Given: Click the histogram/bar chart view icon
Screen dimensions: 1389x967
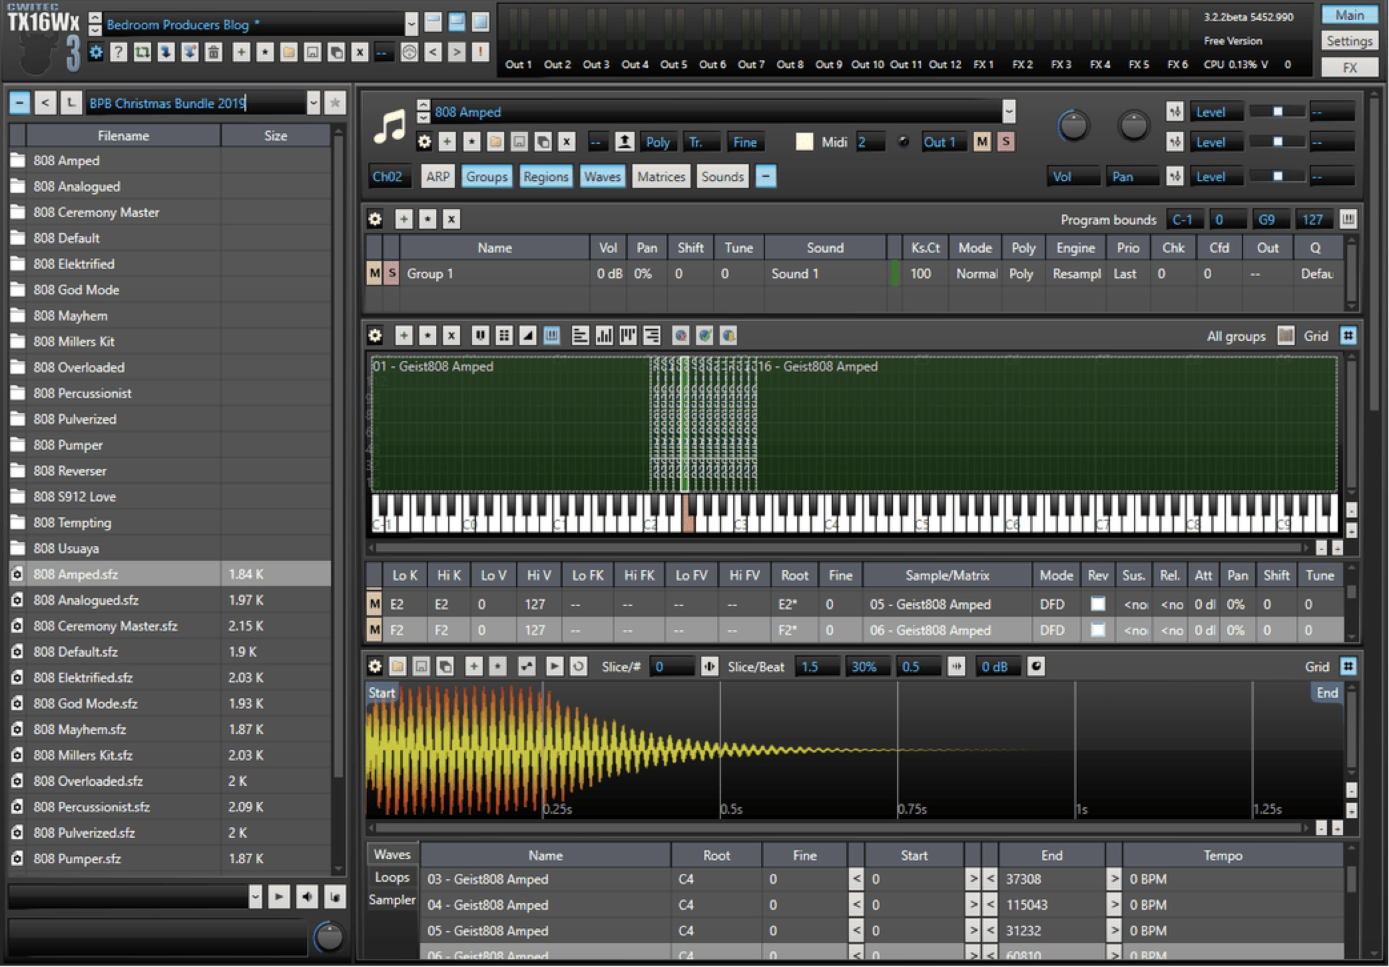Looking at the screenshot, I should click(x=604, y=338).
